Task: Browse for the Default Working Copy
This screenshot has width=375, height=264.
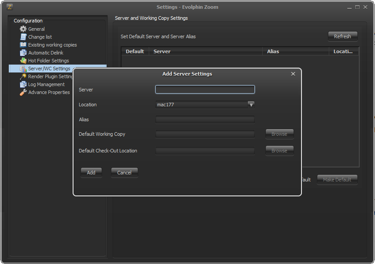Action: pos(279,134)
